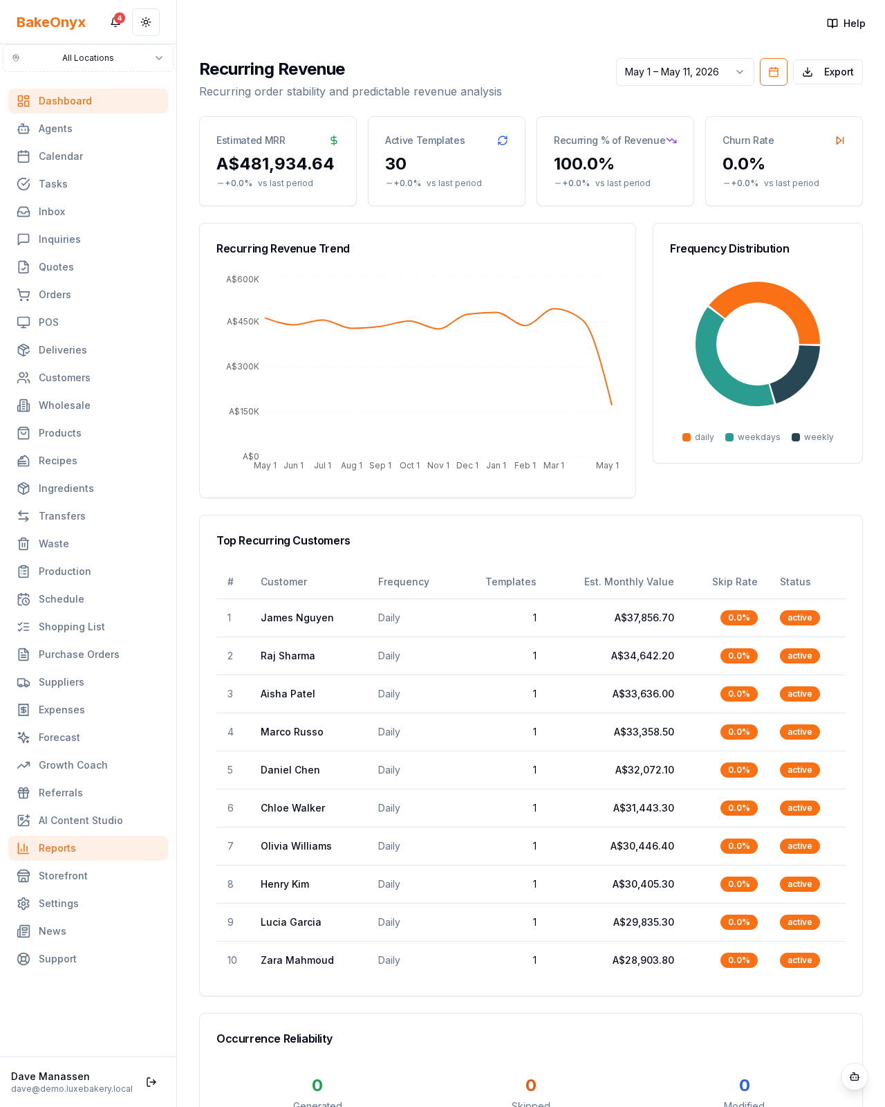Click the Production clipboard icon
Image resolution: width=885 pixels, height=1107 pixels.
click(24, 571)
